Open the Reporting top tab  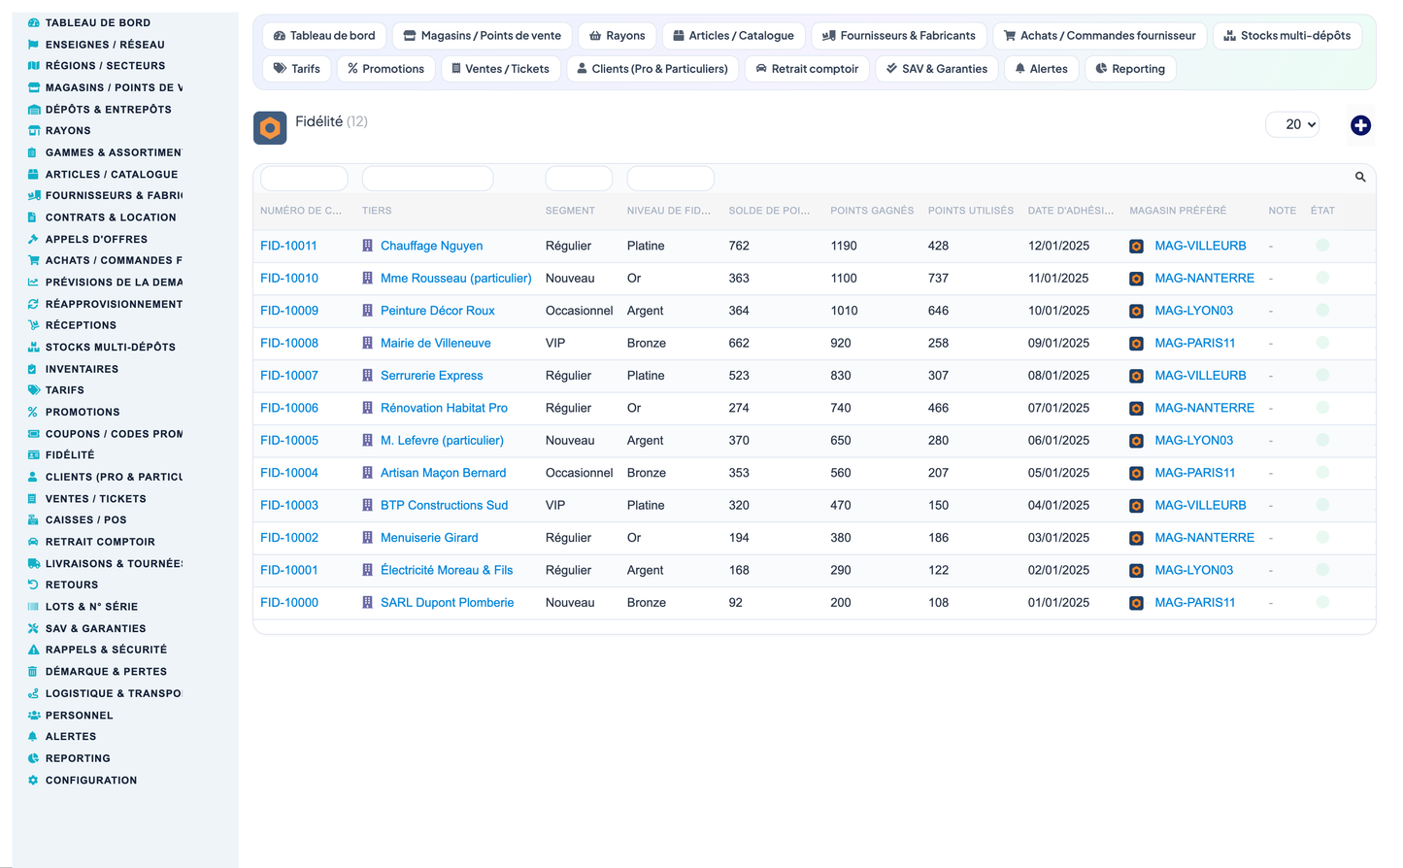click(1130, 69)
